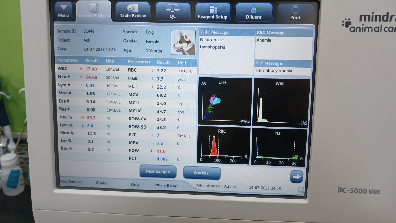Open the DIFF scattergram
The height and width of the screenshot is (223, 396).
pyautogui.click(x=225, y=102)
